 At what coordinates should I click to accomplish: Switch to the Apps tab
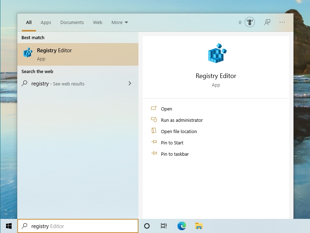coord(46,22)
